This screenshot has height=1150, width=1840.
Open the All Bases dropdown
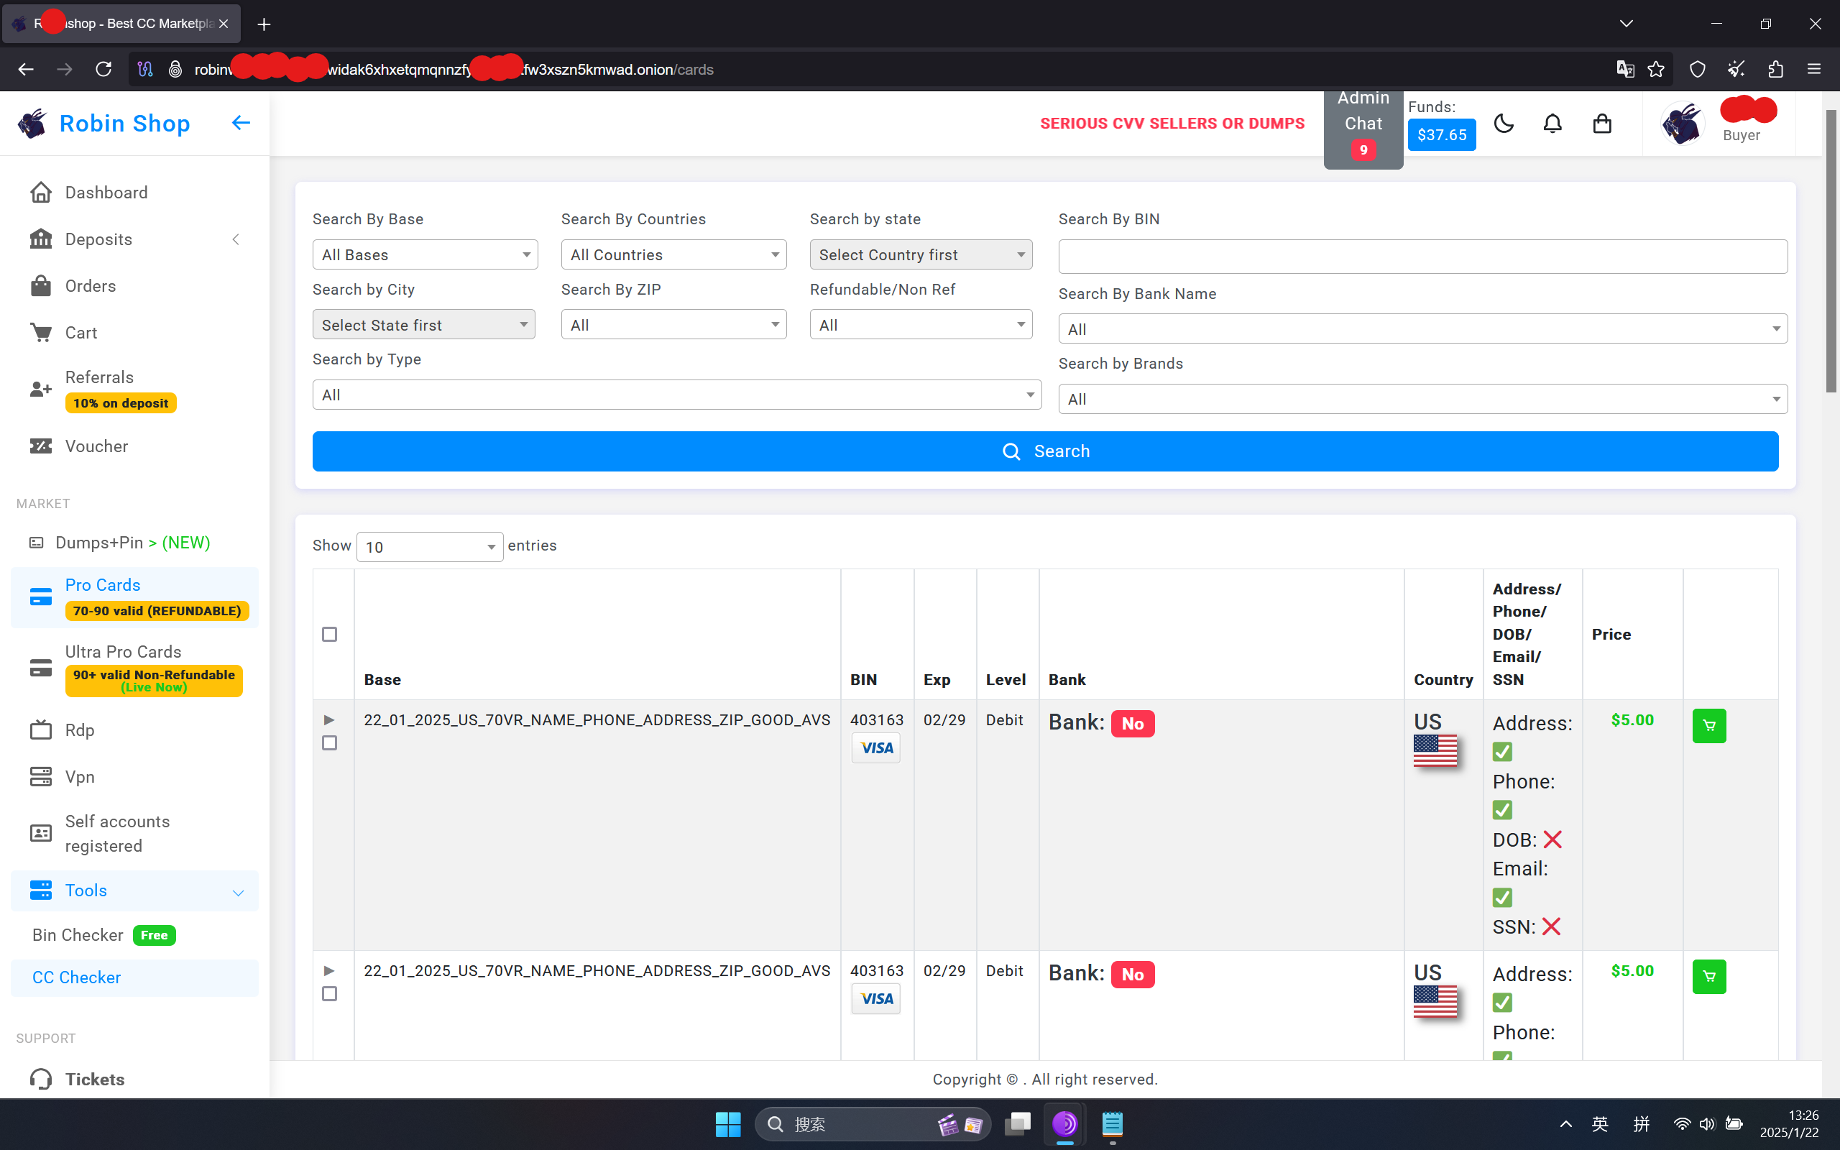click(425, 254)
